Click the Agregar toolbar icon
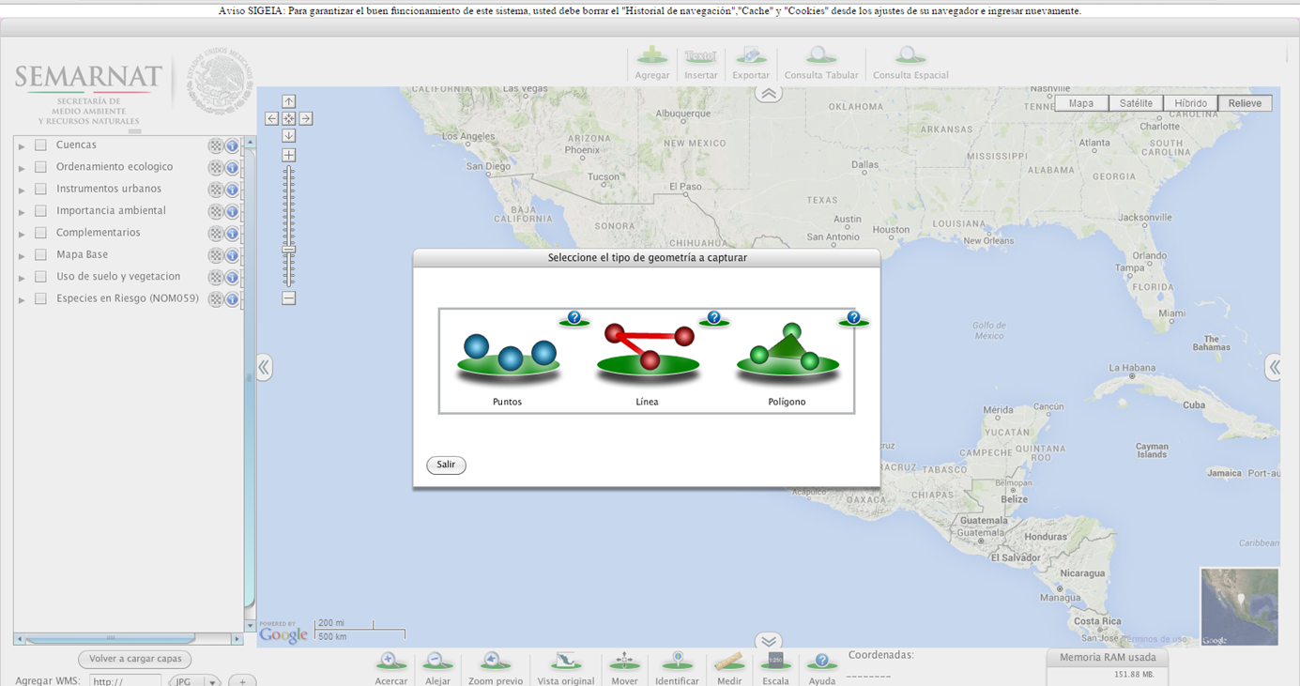This screenshot has height=686, width=1300. (652, 59)
